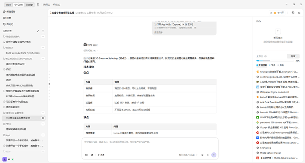The height and width of the screenshot is (163, 305).
Task: Click the sparkle enhance prompt icon
Action: 208,155
